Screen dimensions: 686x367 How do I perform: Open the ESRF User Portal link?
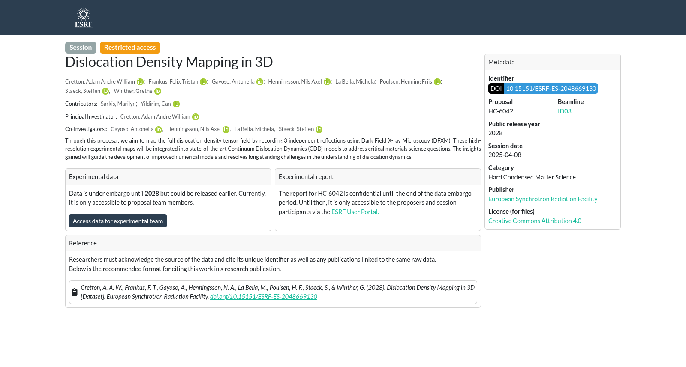pyautogui.click(x=355, y=212)
